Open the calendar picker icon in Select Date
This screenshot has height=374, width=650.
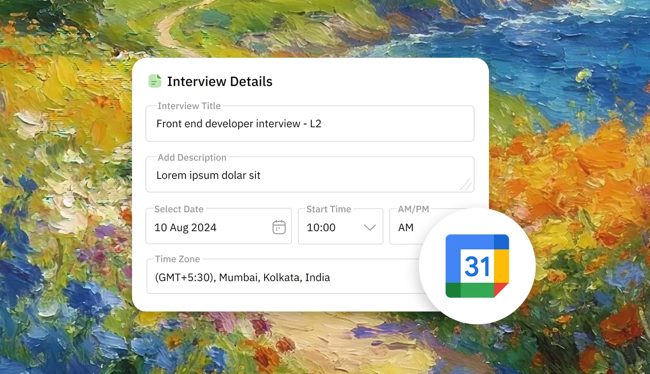(x=279, y=227)
